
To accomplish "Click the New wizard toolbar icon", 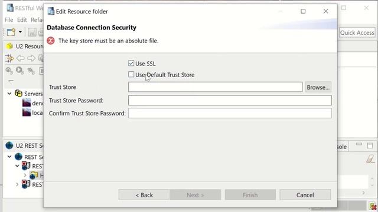I will pyautogui.click(x=11, y=32).
